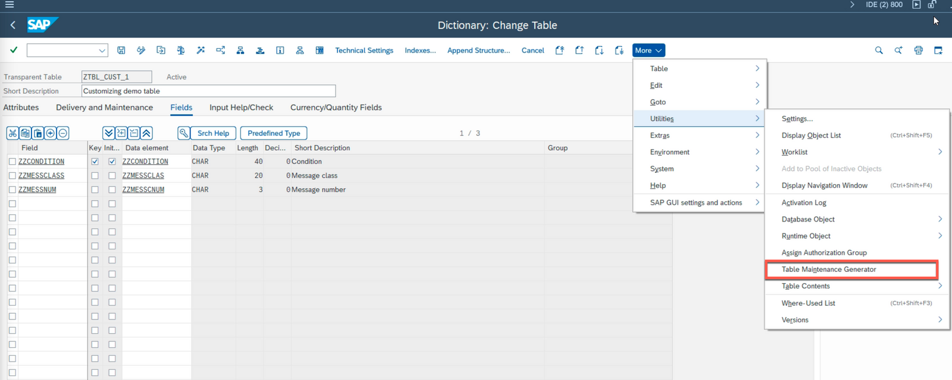Expand the Extras submenu
The width and height of the screenshot is (952, 380).
(x=700, y=135)
